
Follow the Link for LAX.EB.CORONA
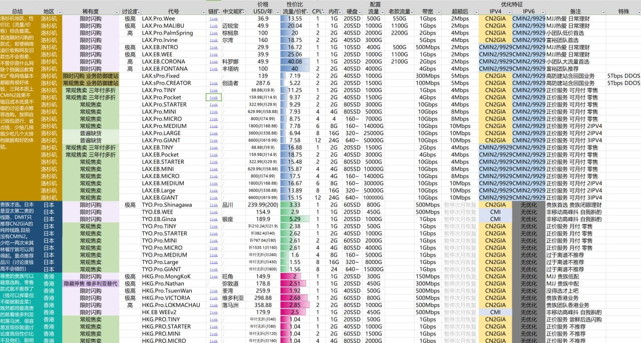pyautogui.click(x=213, y=62)
